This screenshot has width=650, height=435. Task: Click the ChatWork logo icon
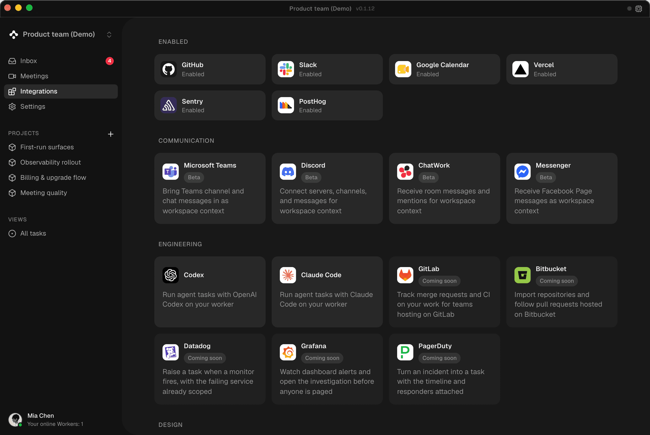405,172
